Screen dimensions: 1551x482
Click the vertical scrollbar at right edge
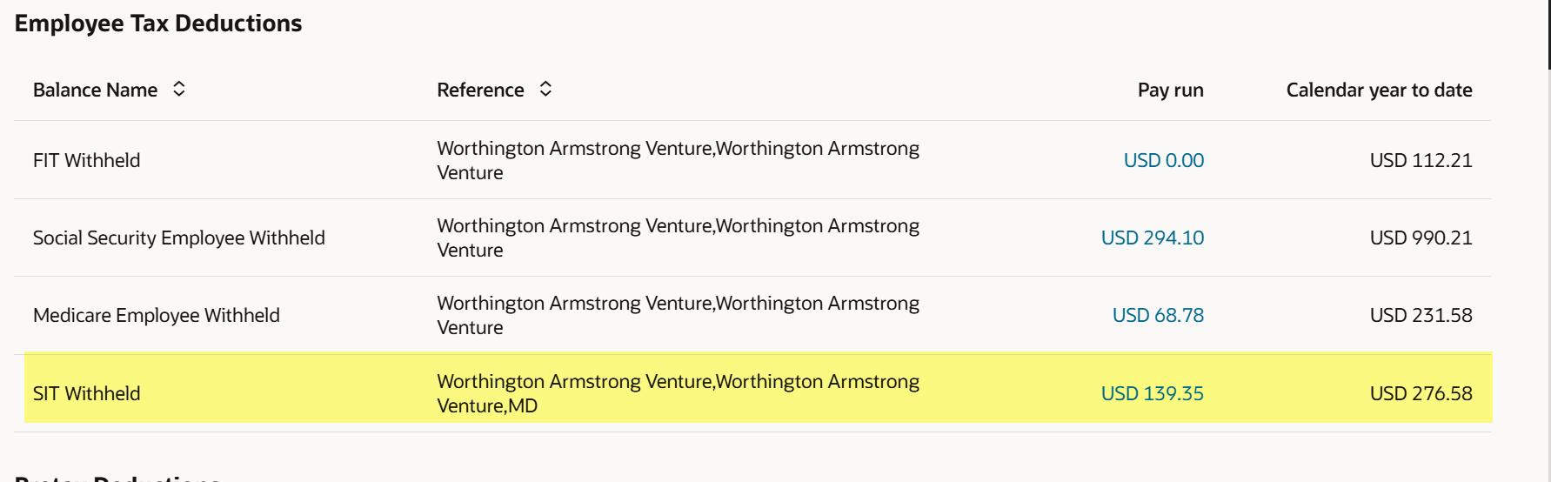coord(1548,35)
